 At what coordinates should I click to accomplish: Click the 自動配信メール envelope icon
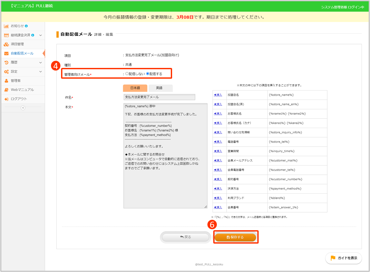(6, 53)
